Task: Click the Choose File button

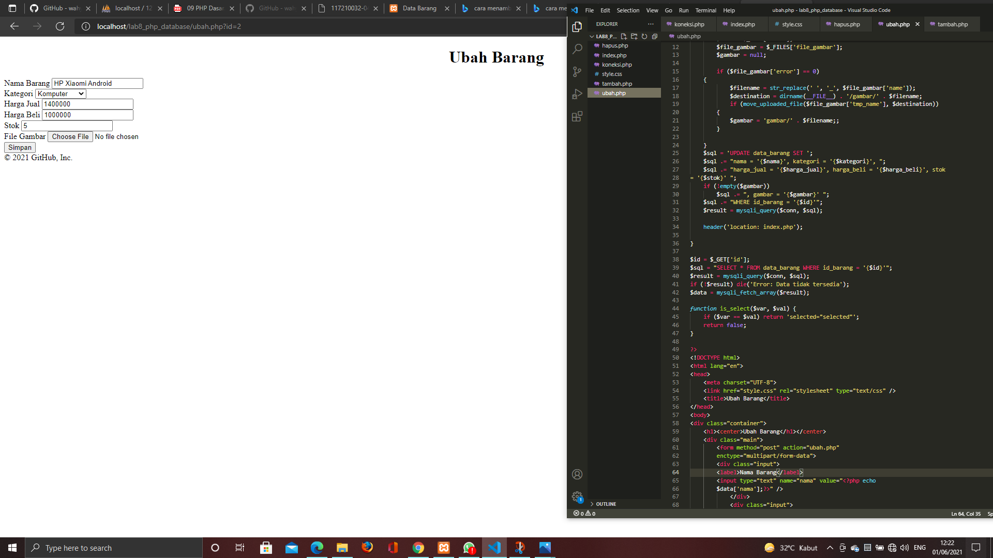Action: [70, 136]
